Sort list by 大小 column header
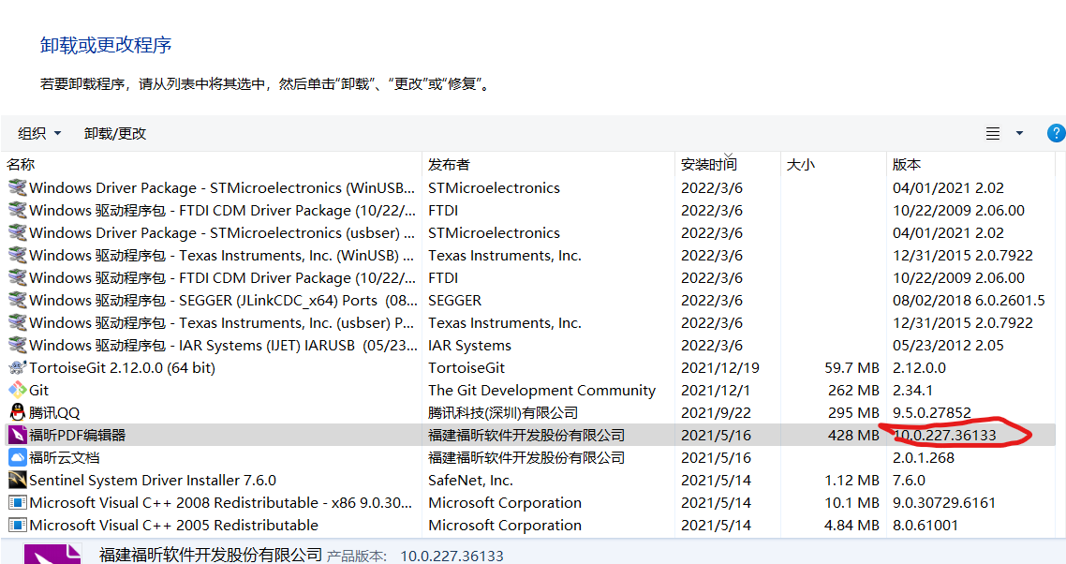 coord(800,165)
